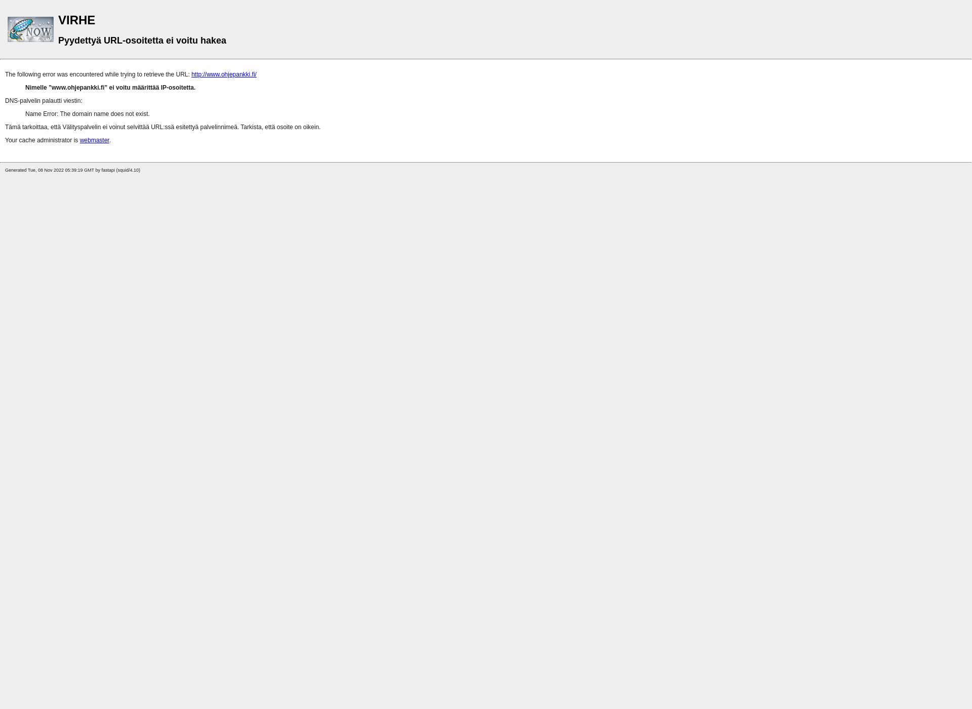
Task: Click the error status icon image
Action: (x=30, y=29)
